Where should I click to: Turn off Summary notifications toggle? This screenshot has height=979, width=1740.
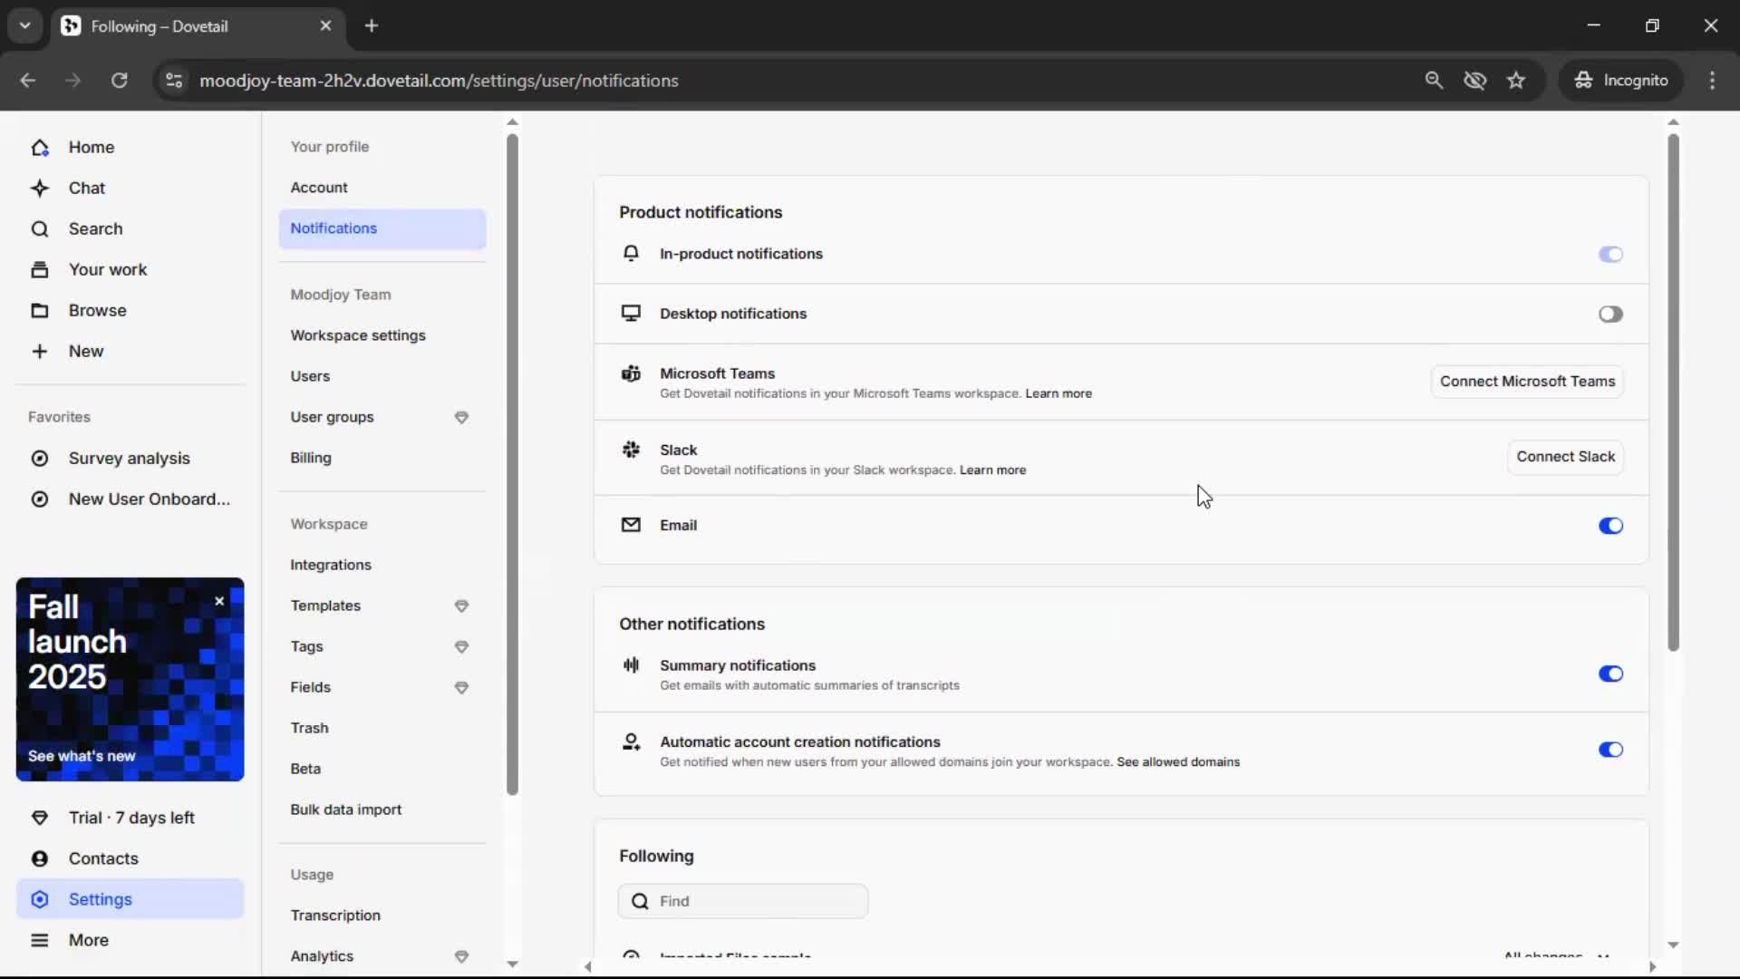[x=1610, y=674]
